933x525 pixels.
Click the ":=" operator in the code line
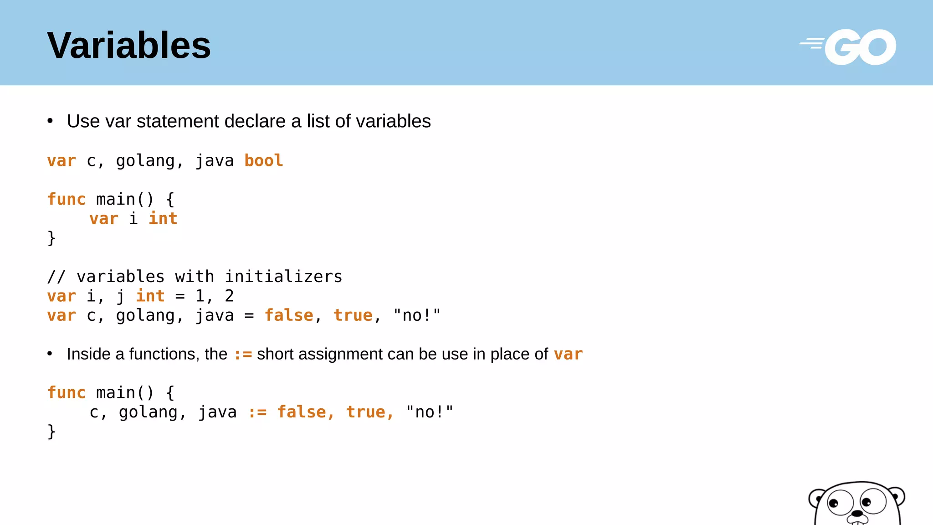257,412
